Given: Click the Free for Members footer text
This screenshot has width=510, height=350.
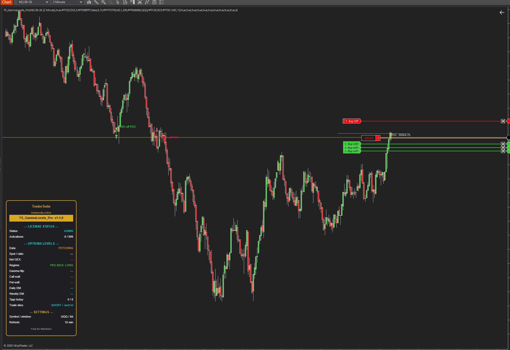Looking at the screenshot, I should point(41,329).
